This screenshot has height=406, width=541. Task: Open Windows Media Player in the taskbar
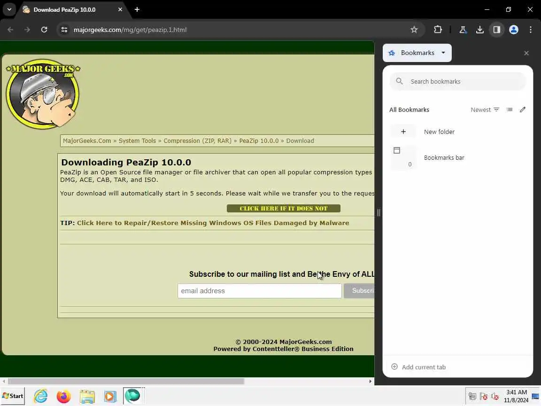tap(110, 396)
